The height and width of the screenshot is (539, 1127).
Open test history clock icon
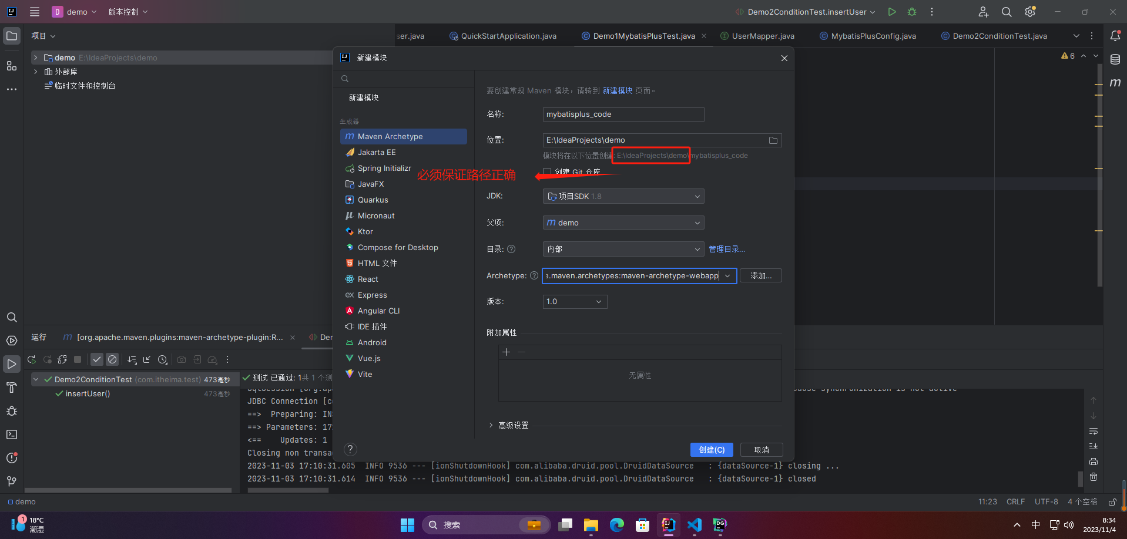tap(163, 359)
